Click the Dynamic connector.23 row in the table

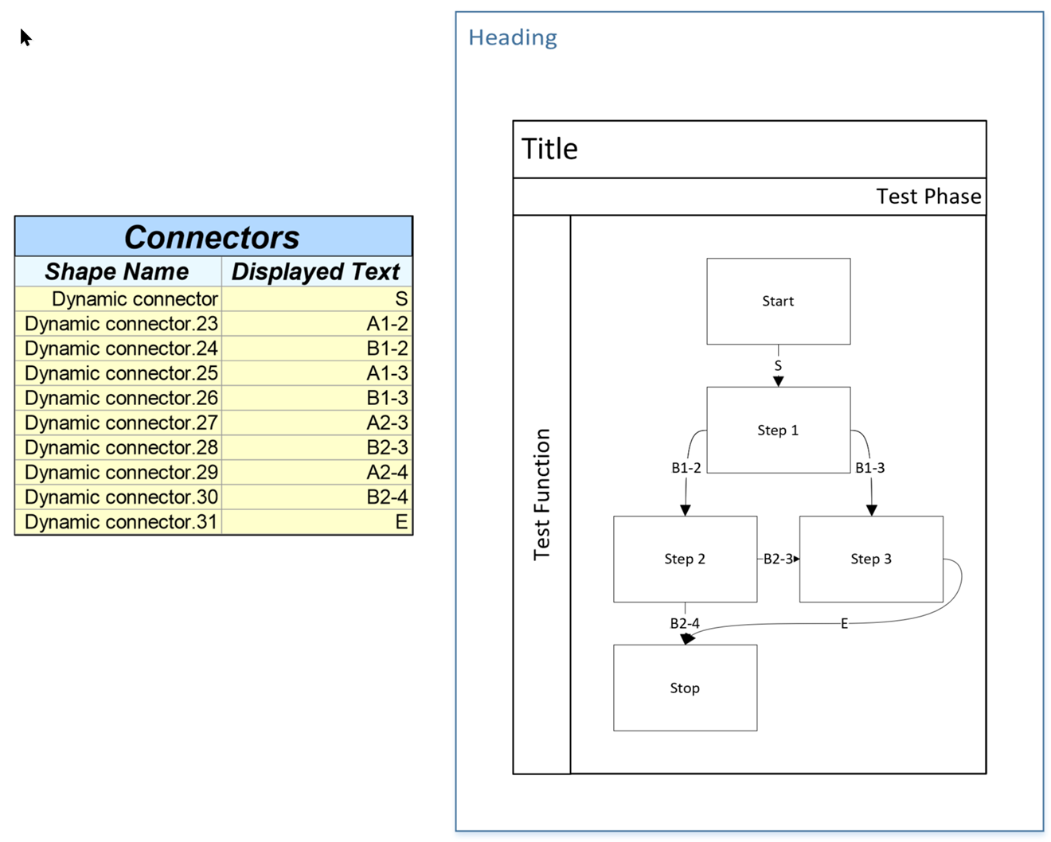[x=121, y=323]
